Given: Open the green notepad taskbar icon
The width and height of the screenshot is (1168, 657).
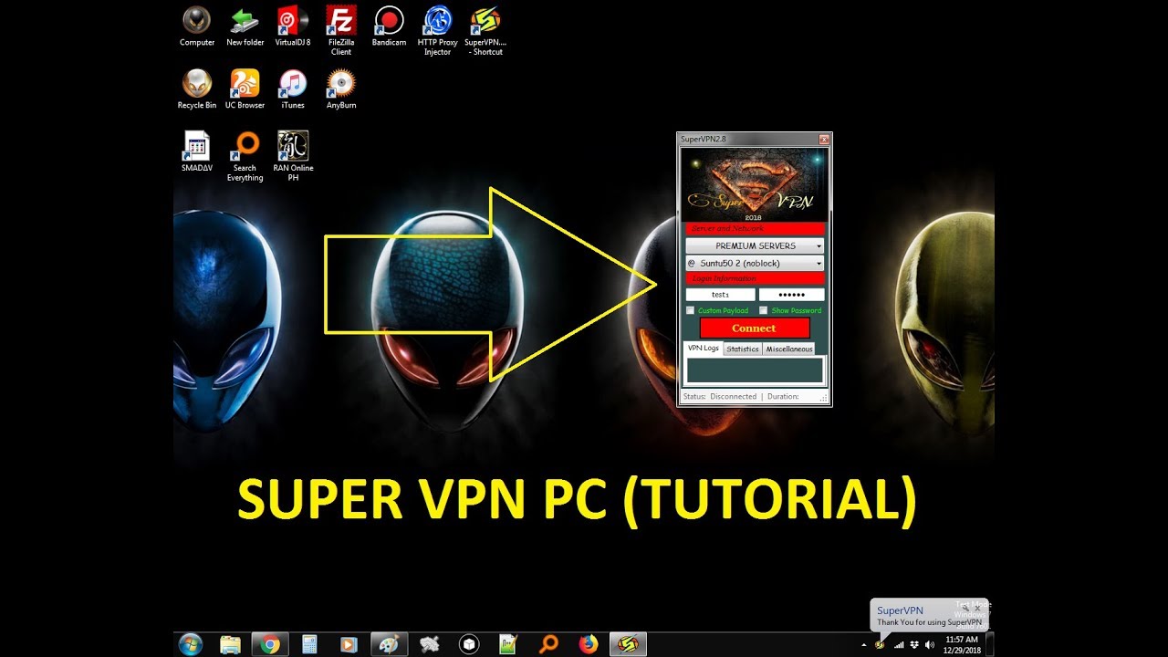Looking at the screenshot, I should [508, 644].
